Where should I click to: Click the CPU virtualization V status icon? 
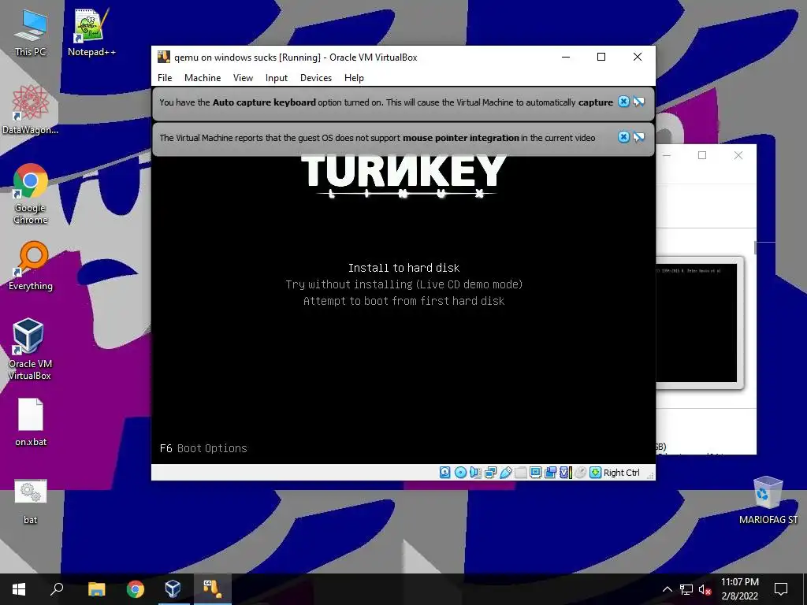[566, 473]
